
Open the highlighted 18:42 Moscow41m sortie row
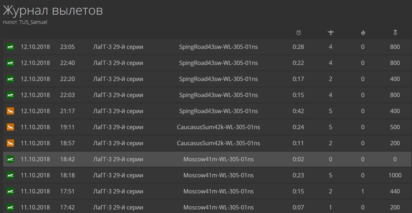[x=218, y=159]
